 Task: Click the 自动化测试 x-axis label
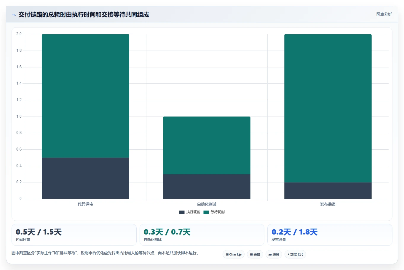coord(207,204)
